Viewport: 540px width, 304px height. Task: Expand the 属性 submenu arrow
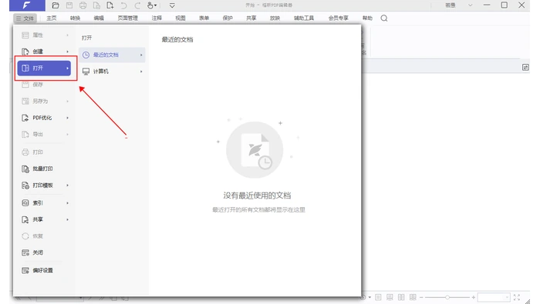pyautogui.click(x=68, y=35)
